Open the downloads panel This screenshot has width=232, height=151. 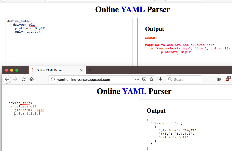point(161,79)
